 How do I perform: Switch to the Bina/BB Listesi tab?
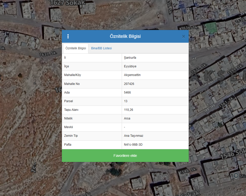point(101,48)
